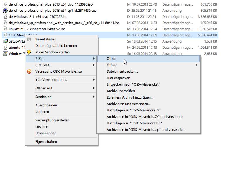Select the highlighted Öffnen entry in the 7-Zip submenu
Image resolution: width=235 pixels, height=176 pixels.
coord(149,58)
